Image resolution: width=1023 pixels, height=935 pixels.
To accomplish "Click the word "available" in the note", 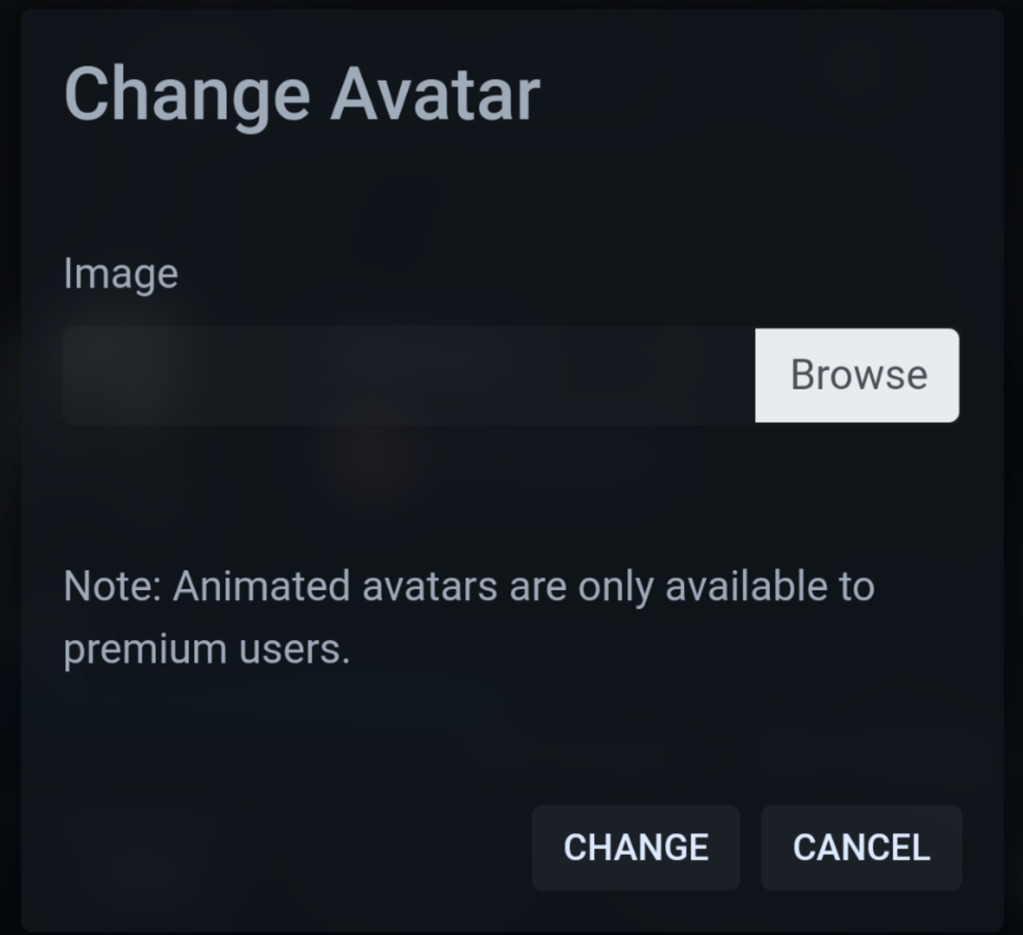I will [x=746, y=586].
